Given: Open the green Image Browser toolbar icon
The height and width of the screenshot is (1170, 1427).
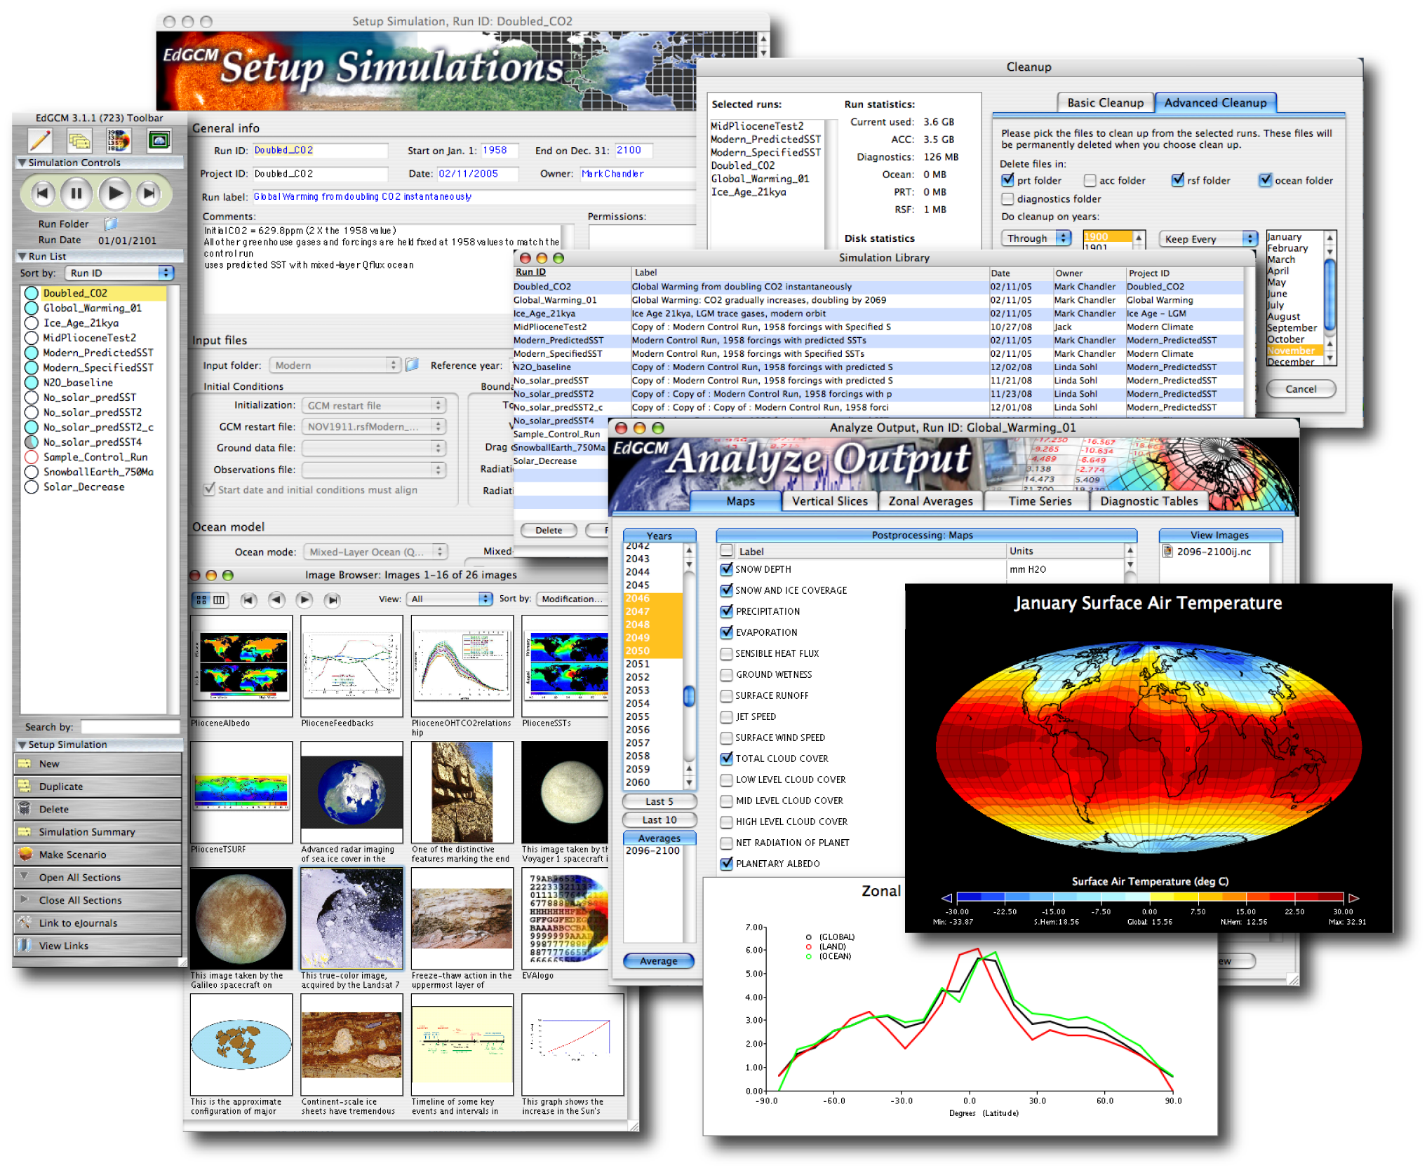Looking at the screenshot, I should tap(159, 141).
